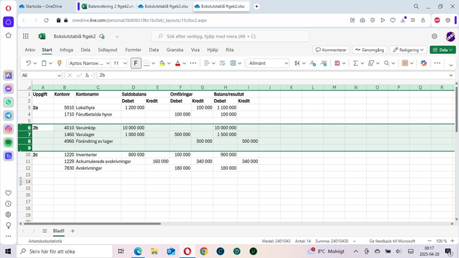Open the WhatsApp sidebar icon
This screenshot has height=258, width=459.
[x=9, y=102]
